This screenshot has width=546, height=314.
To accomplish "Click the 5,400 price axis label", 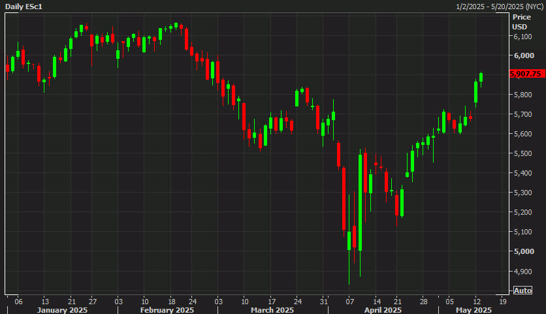I will (x=522, y=173).
